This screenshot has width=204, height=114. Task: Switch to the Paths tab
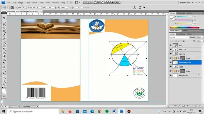[189, 34]
